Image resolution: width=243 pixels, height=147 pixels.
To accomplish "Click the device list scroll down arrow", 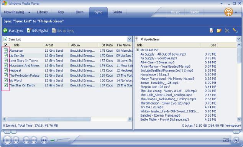I will [x=239, y=119].
